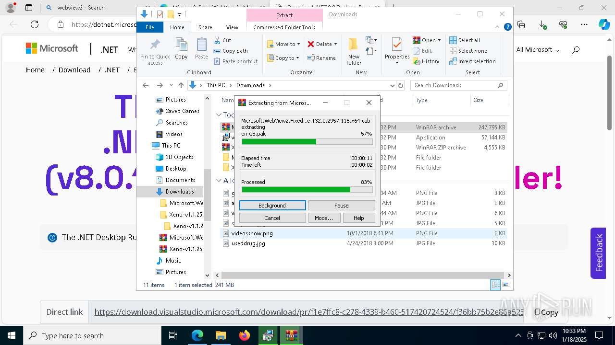
Task: Click Copy path in Clipboard group
Action: tap(231, 51)
